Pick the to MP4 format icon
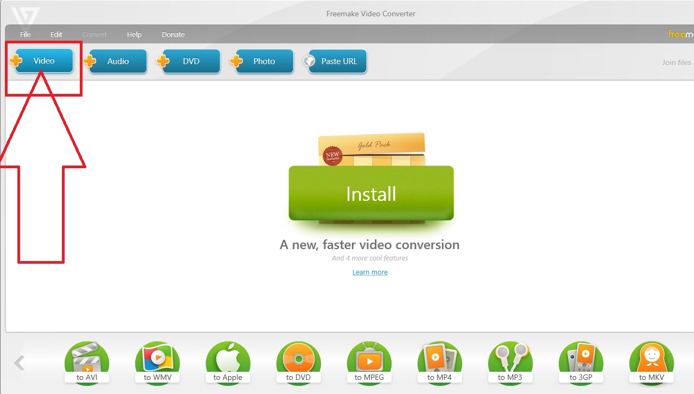Screen dimensions: 694x394 [440, 364]
